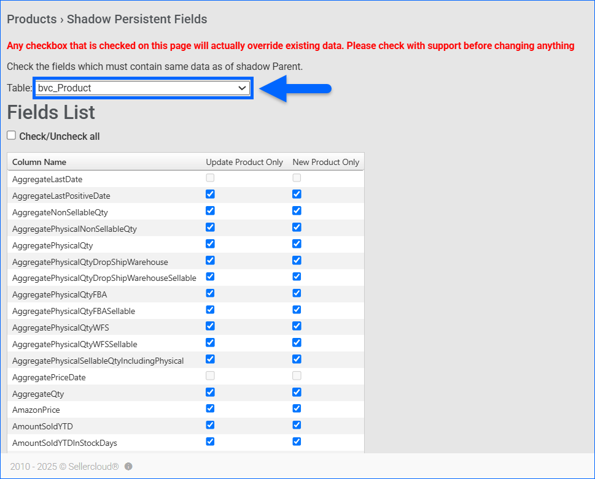Screen dimensions: 595x479
Task: Uncheck New Product Only for AggregatePhysicalQtyWFS
Action: [x=297, y=326]
